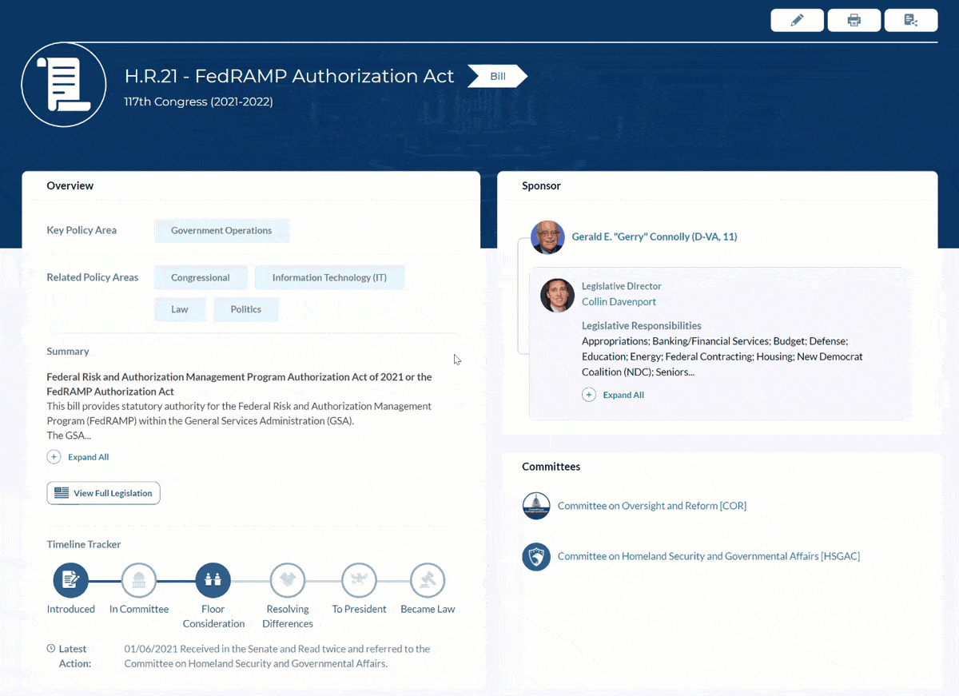Click the Congressional policy area tag

coord(201,277)
